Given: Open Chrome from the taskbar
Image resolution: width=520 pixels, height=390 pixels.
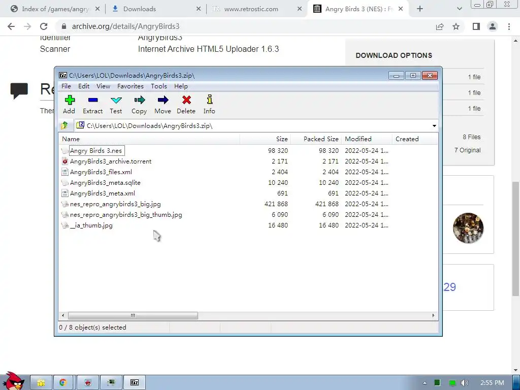Looking at the screenshot, I should coord(63,383).
